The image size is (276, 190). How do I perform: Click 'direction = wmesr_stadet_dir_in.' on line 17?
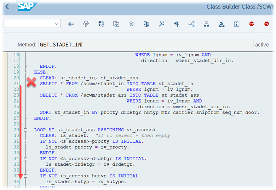pos(187,61)
